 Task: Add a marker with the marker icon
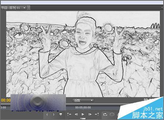point(61,114)
